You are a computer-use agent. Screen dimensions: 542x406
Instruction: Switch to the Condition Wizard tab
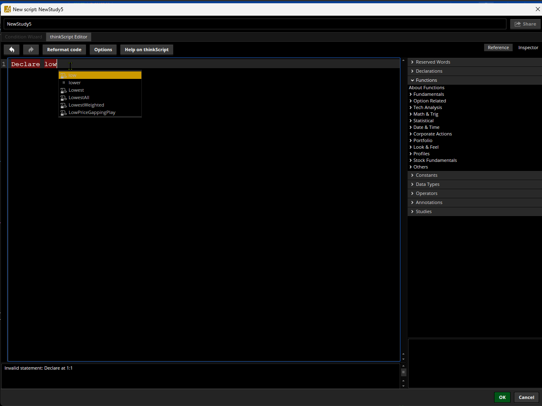point(24,37)
